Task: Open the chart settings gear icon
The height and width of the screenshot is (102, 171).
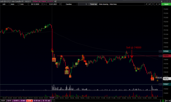Action: pos(55,2)
